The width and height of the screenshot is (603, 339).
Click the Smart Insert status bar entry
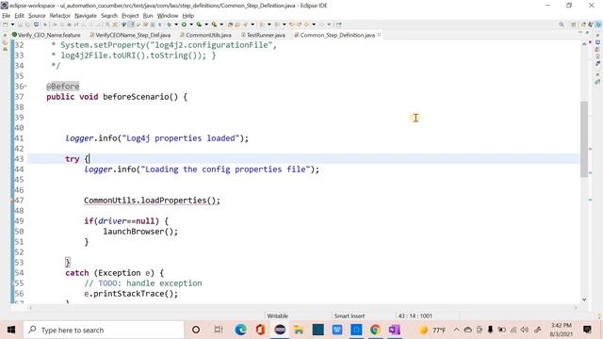coord(349,316)
